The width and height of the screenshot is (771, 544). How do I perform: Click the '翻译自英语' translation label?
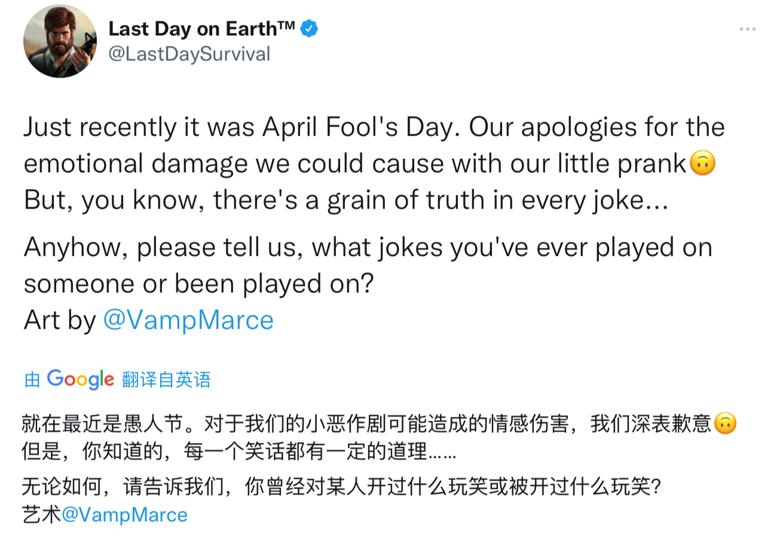[x=166, y=380]
